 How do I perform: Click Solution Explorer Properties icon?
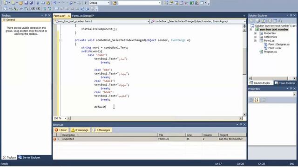[251, 20]
